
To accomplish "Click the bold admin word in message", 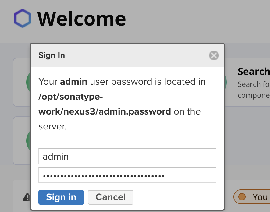I will click(73, 82).
